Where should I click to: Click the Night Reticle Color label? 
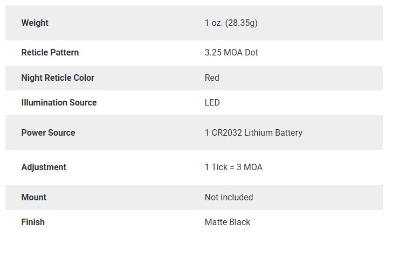(x=58, y=78)
